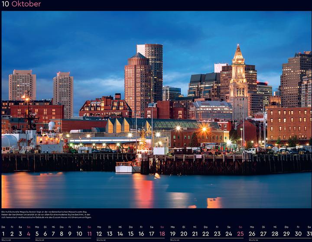Image resolution: width=312 pixels, height=242 pixels.
Task: Click the Woche 43 week label
Action: [x=175, y=240]
